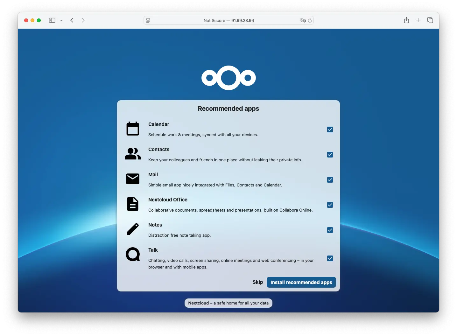This screenshot has width=457, height=336.
Task: Open the Share menu in Safari
Action: (x=406, y=20)
